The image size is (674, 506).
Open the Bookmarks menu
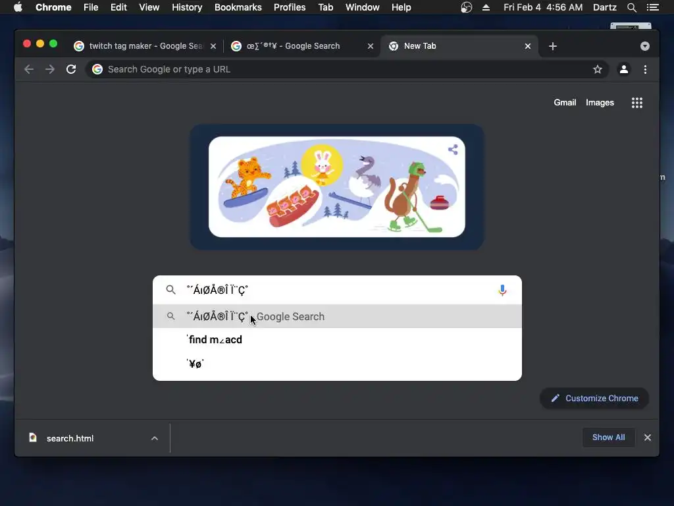click(x=238, y=7)
